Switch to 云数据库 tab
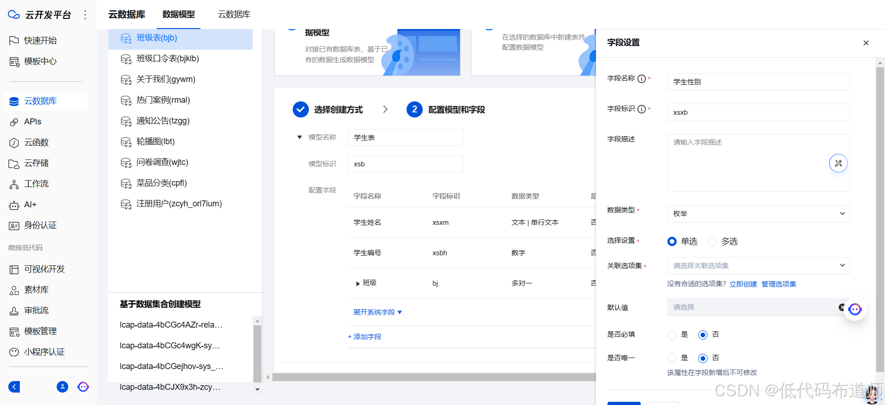The height and width of the screenshot is (405, 885). pyautogui.click(x=234, y=14)
